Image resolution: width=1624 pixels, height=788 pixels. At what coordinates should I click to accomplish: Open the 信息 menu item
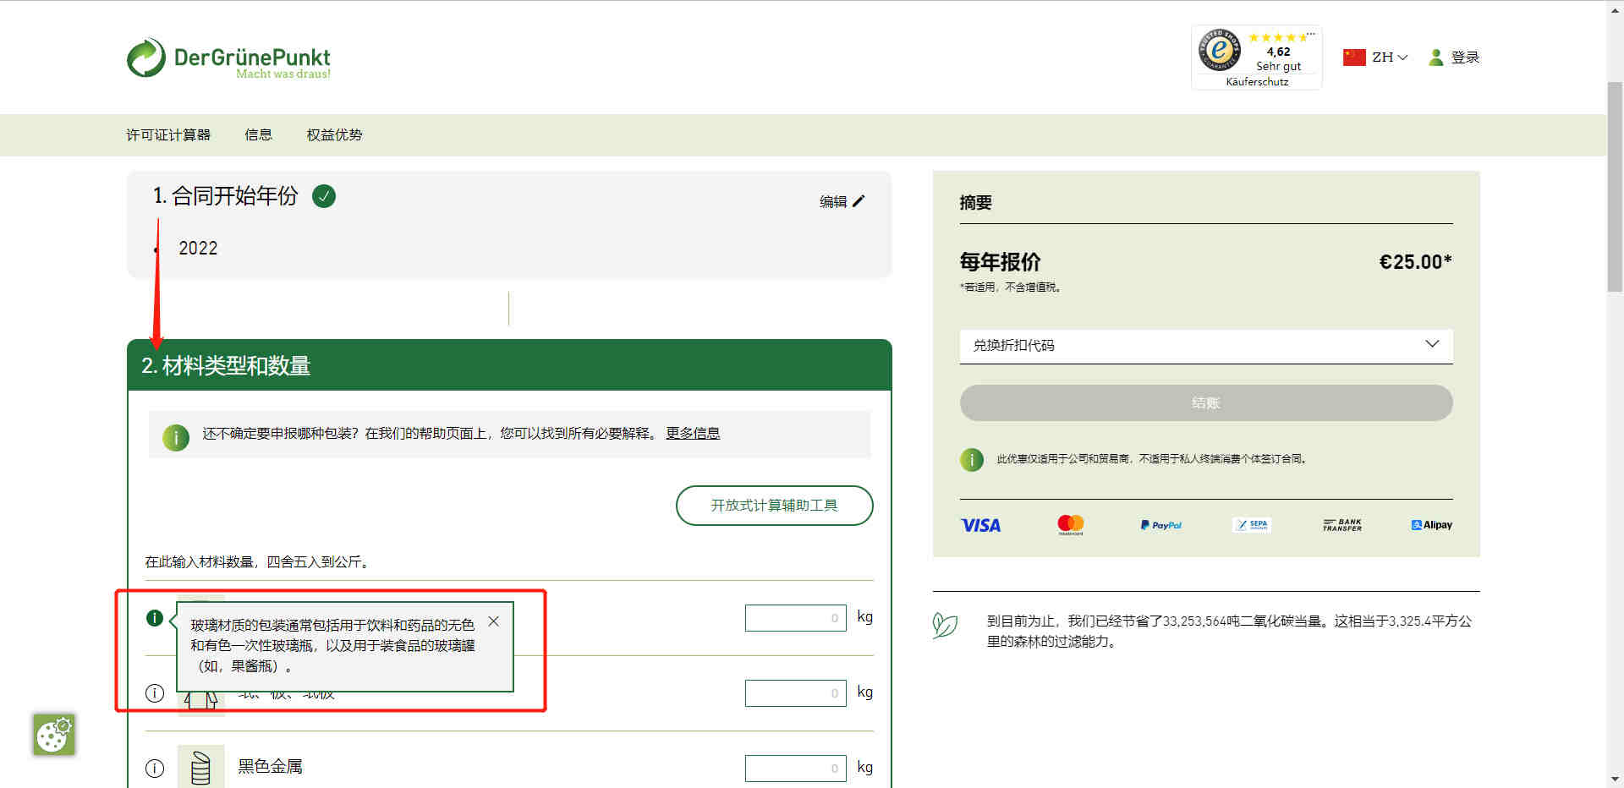coord(258,135)
